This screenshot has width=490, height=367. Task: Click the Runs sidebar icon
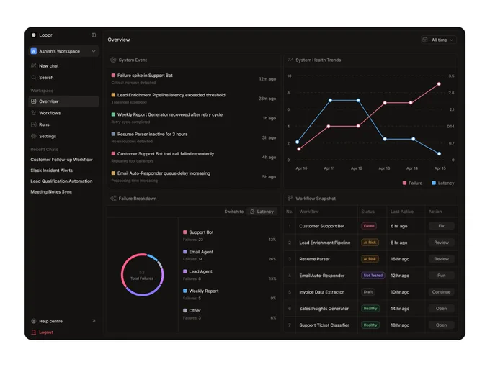pyautogui.click(x=34, y=124)
